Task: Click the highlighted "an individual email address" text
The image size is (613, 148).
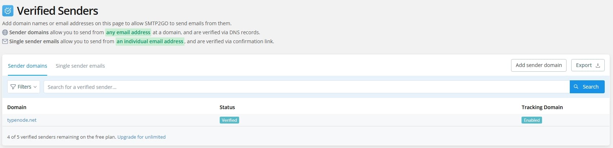Action: coord(150,41)
